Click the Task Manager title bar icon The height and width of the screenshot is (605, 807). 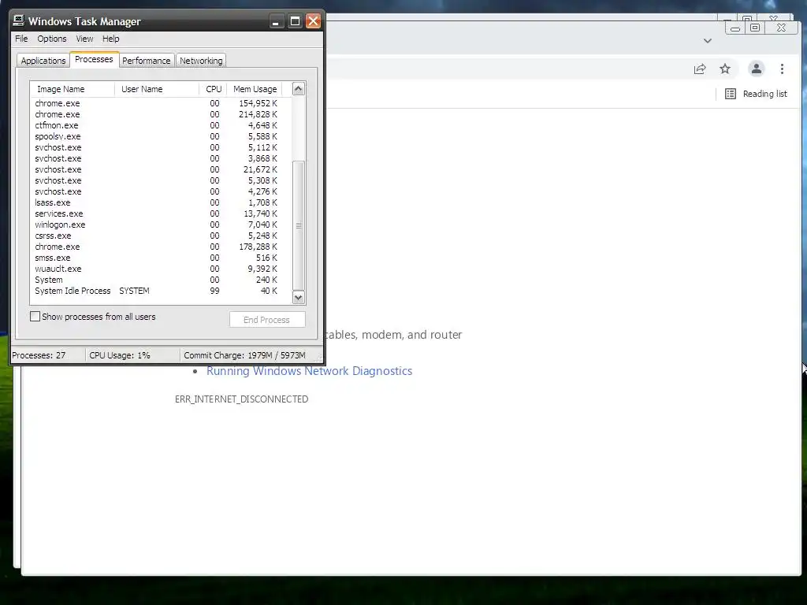point(19,20)
